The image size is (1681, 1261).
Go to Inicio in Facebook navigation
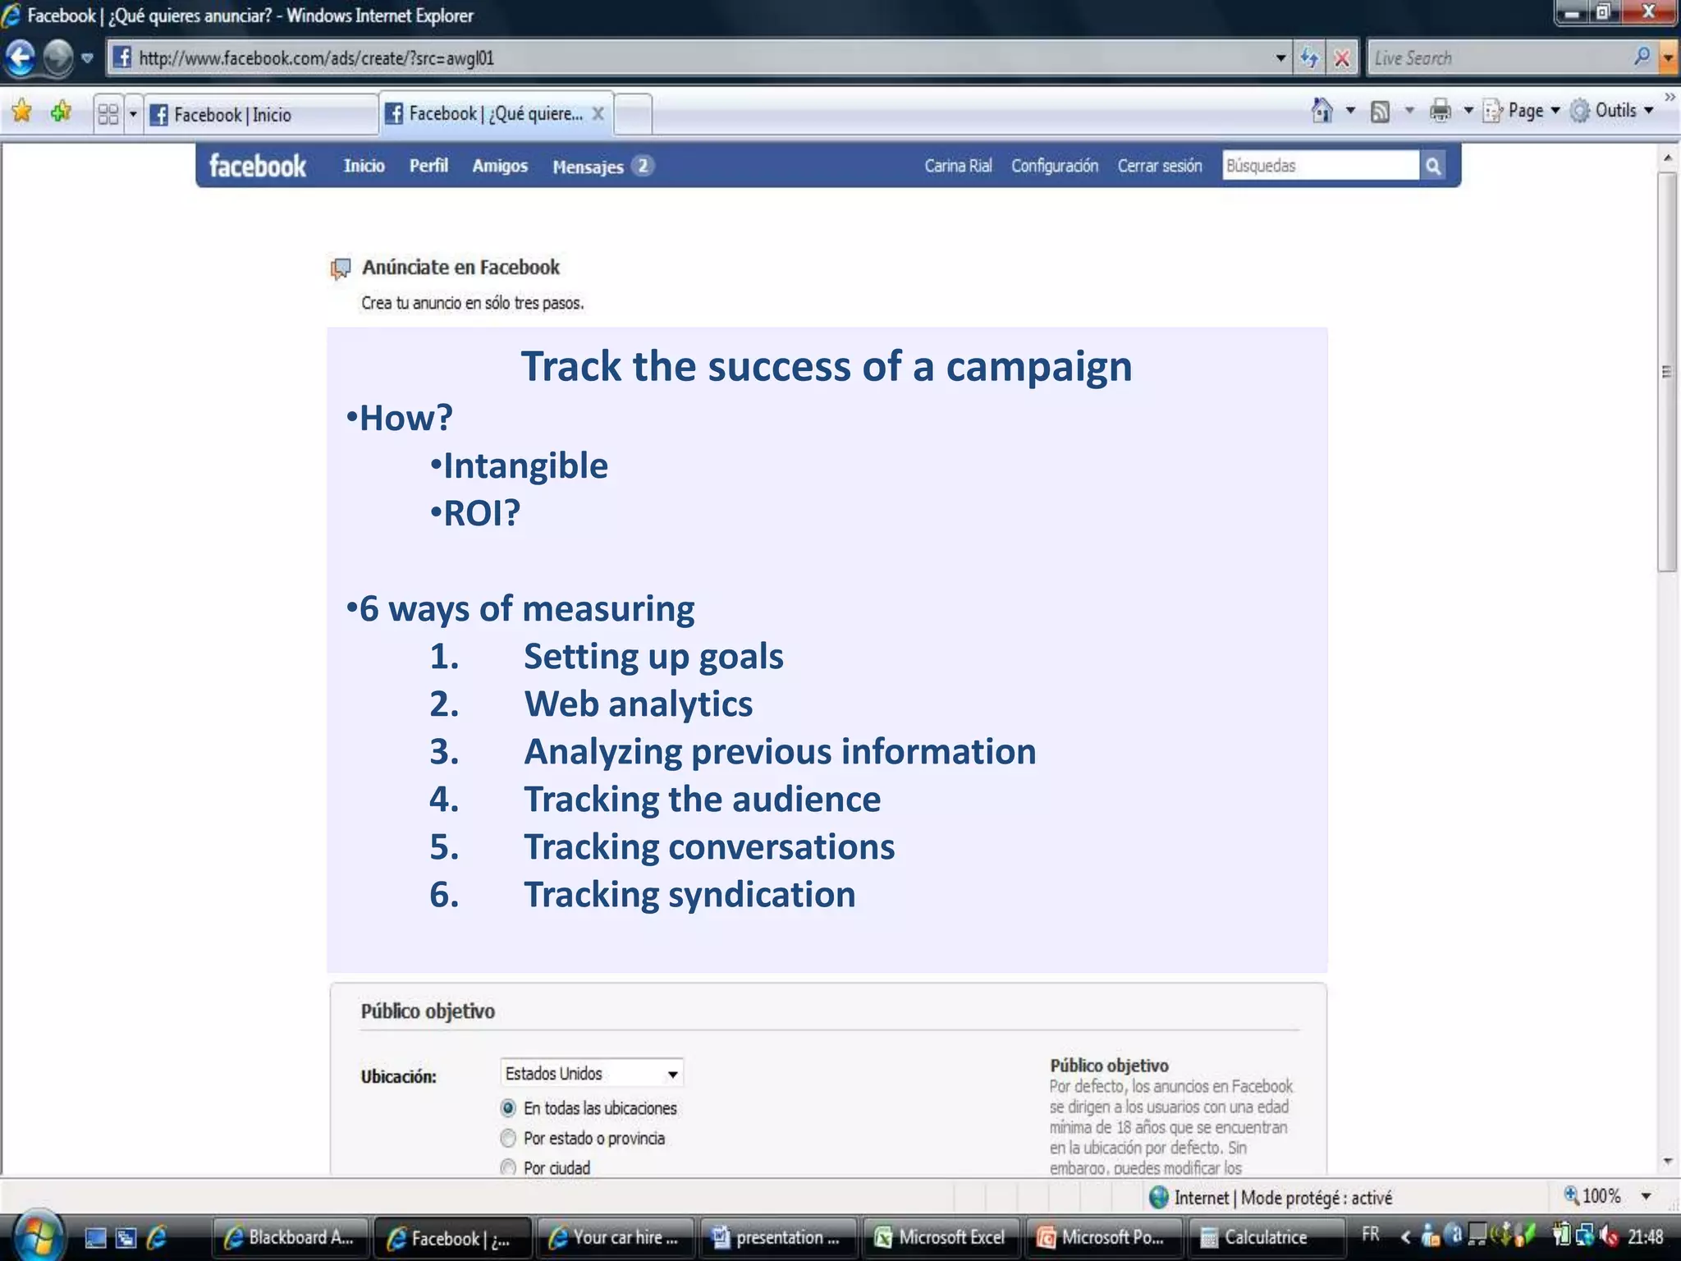point(364,166)
